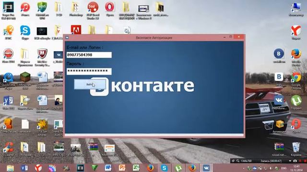Close the Вконтакте Авторизация window
307x172 pixels.
(x=239, y=37)
